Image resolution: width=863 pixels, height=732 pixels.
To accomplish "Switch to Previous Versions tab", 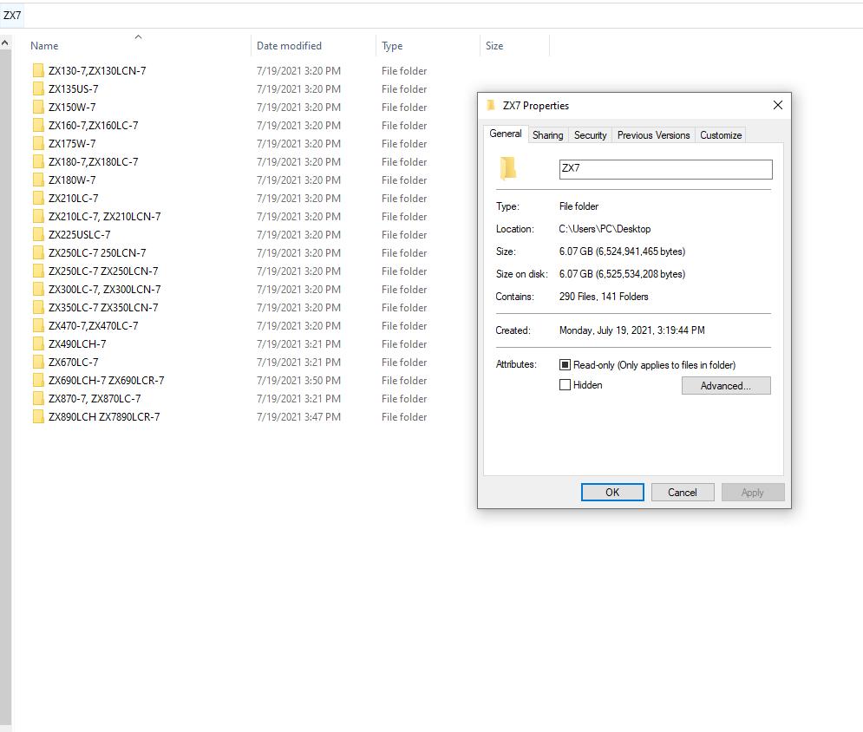I will [653, 135].
